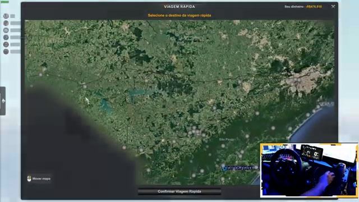Select the topmost round avatar in sidebar
Viewport: 359px width, 202px height.
click(x=6, y=16)
